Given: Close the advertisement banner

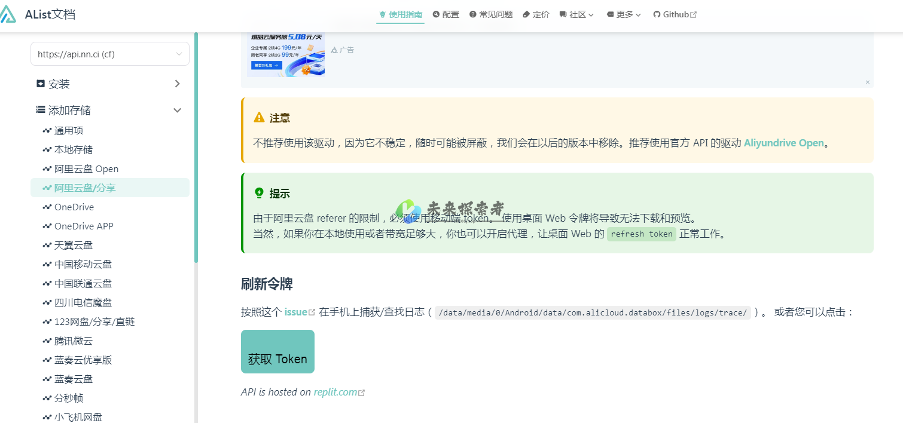Looking at the screenshot, I should [867, 82].
